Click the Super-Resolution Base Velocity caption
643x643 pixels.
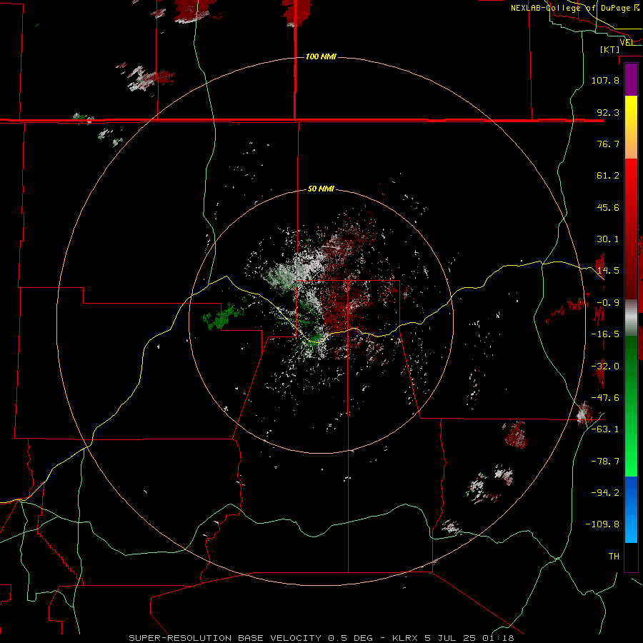(x=321, y=638)
